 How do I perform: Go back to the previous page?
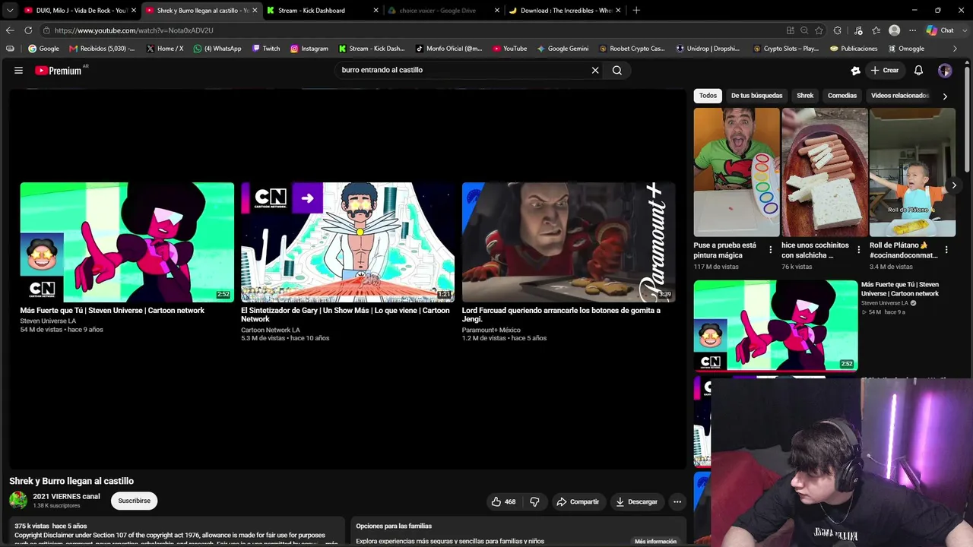[x=10, y=30]
